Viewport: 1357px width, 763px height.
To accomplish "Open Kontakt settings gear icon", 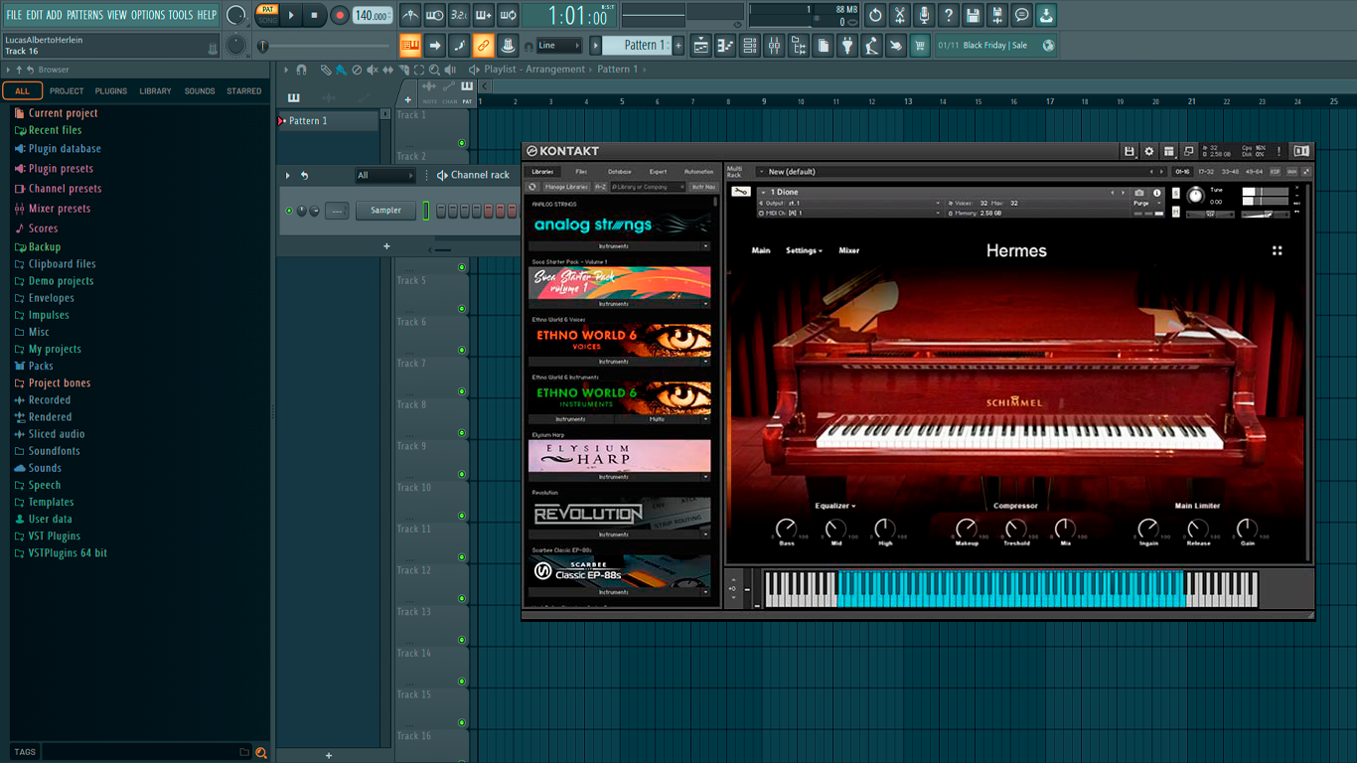I will click(1149, 151).
